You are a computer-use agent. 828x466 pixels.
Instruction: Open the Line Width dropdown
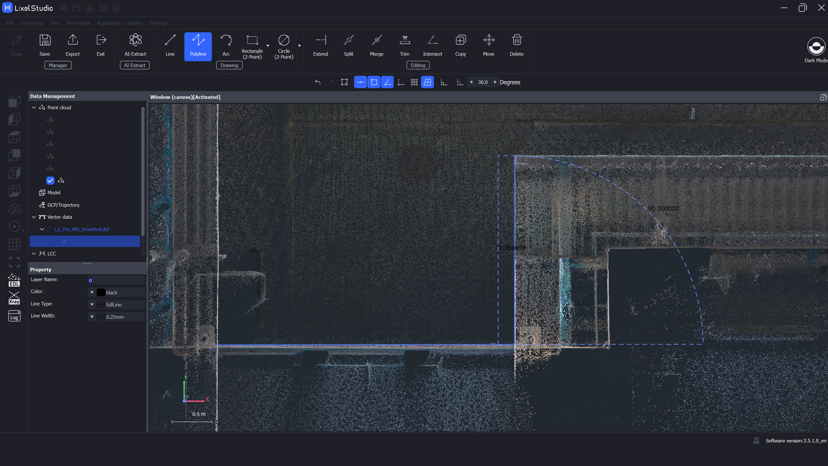[92, 317]
